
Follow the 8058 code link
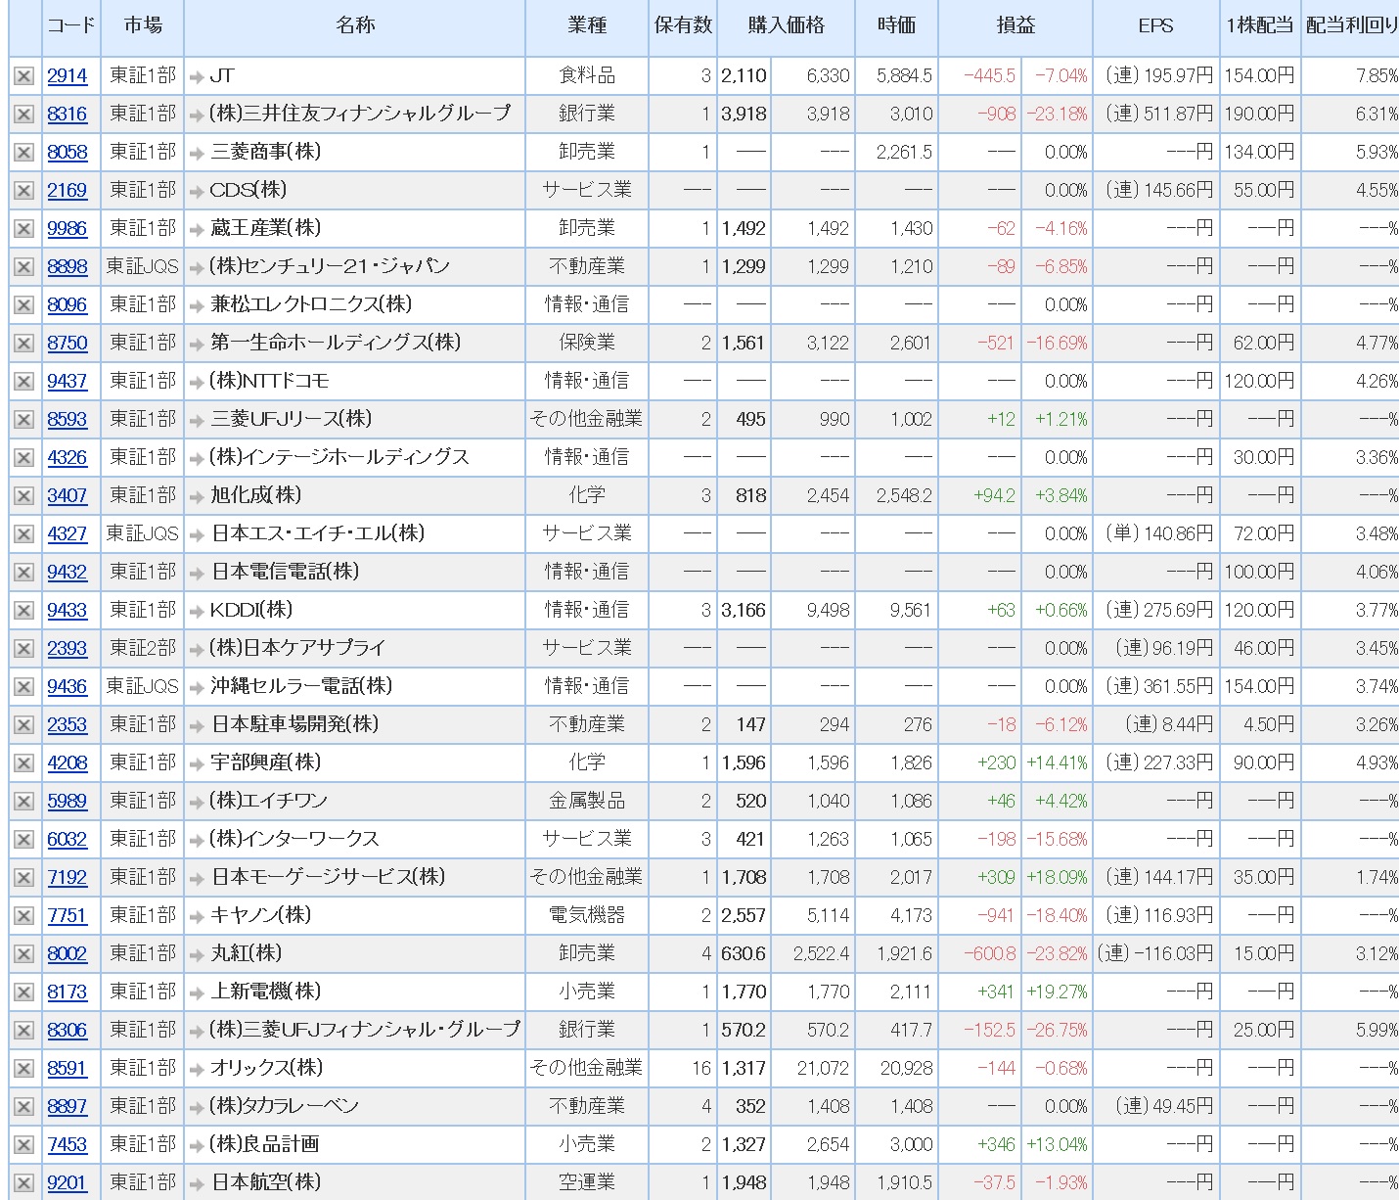pos(68,152)
